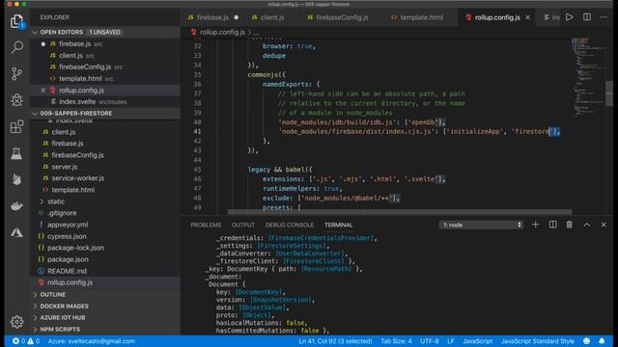The width and height of the screenshot is (618, 347).
Task: Change the JavaScript language mode
Action: [x=478, y=341]
